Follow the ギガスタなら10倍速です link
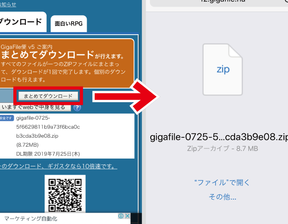This screenshot has height=224, width=288. (58, 166)
